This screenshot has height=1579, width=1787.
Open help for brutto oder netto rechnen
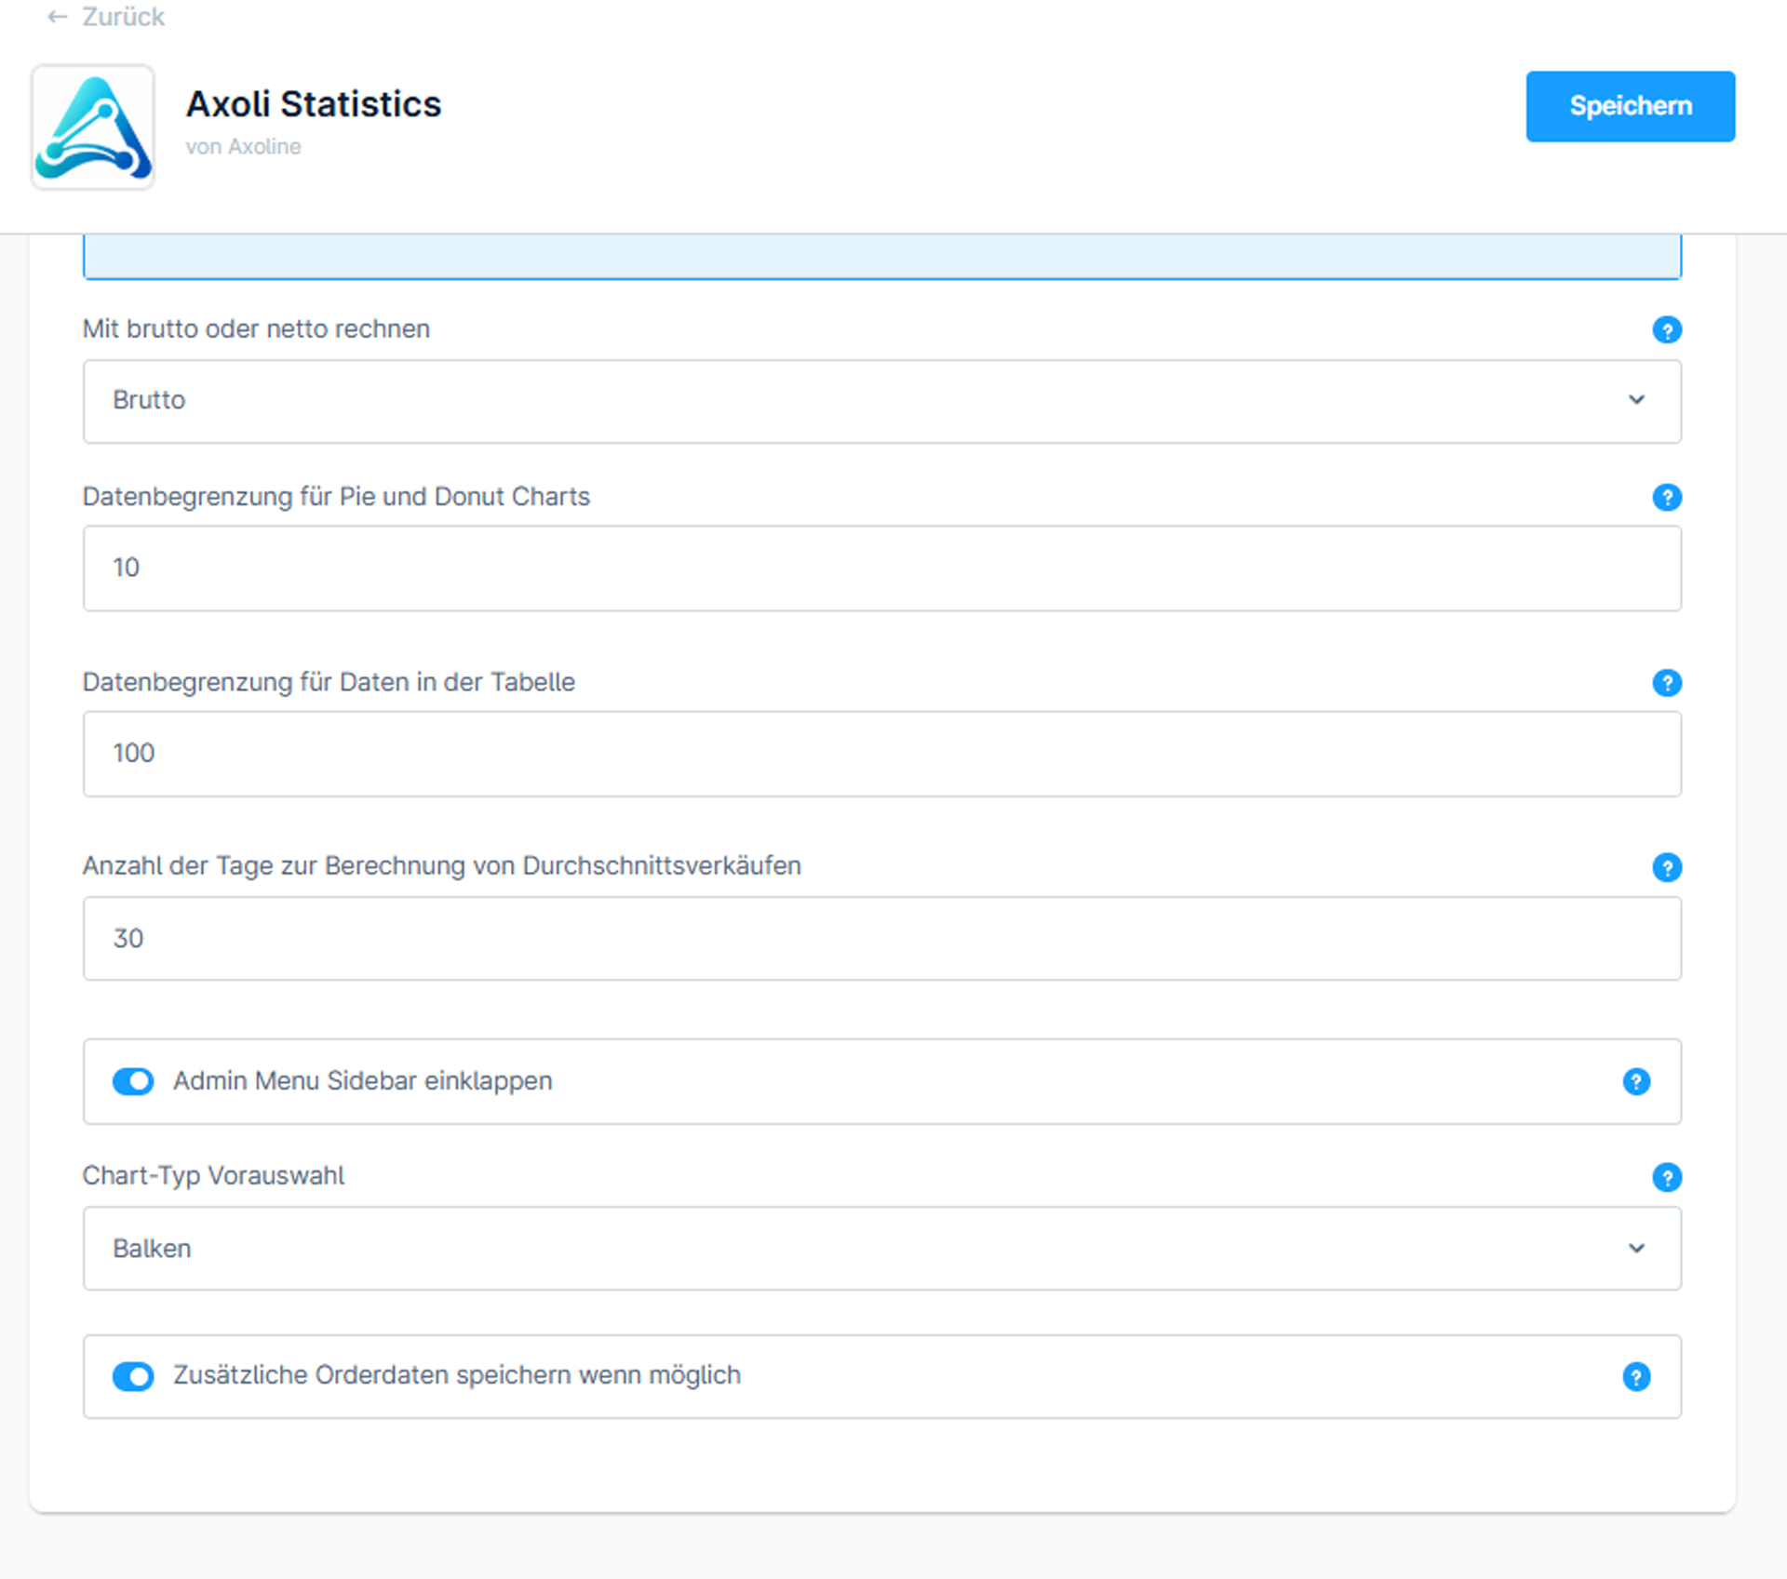click(1666, 329)
